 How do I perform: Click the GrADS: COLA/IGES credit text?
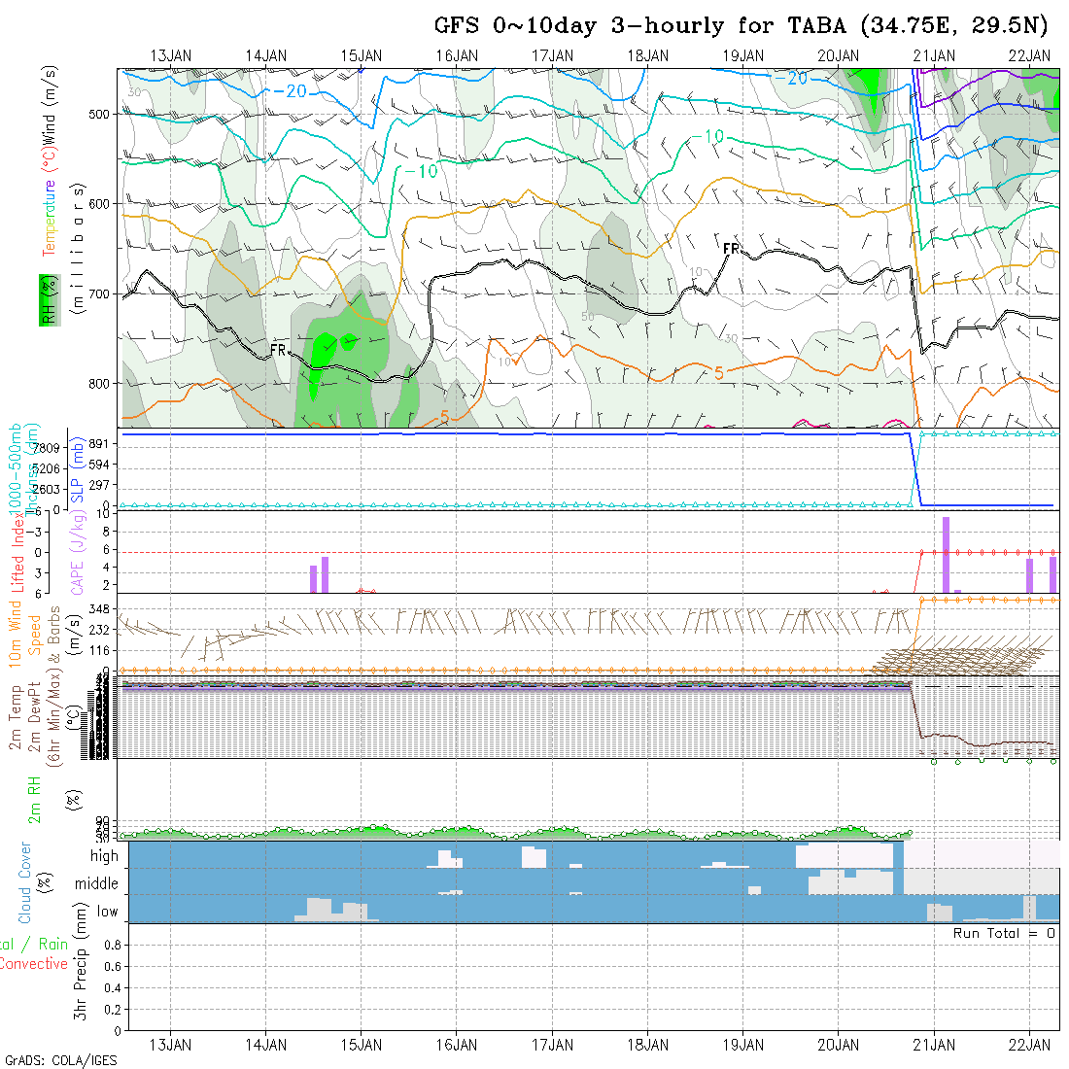click(60, 1060)
